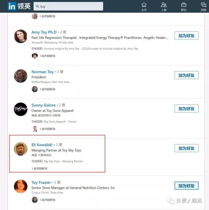Add Sunny Galore as connection
Screen dimensions: 209x210
coord(186,109)
